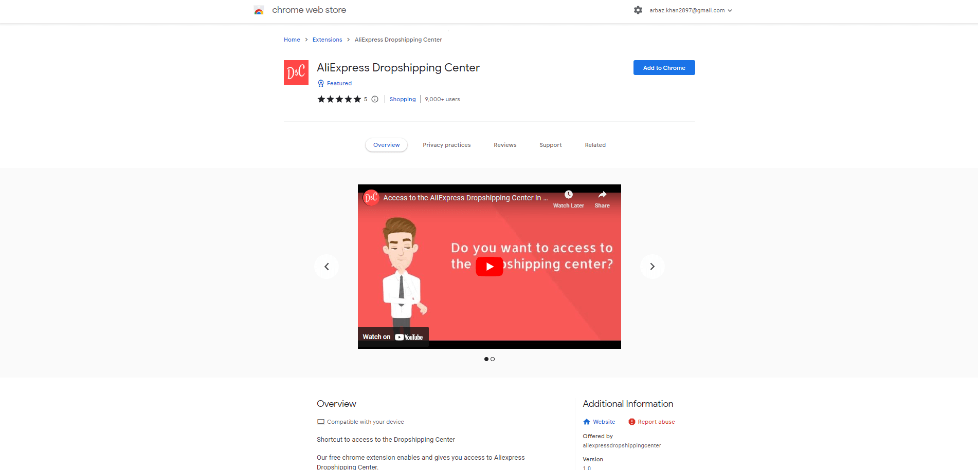Click the 'Compatible with your device' text
Image resolution: width=978 pixels, height=470 pixels.
(366, 422)
